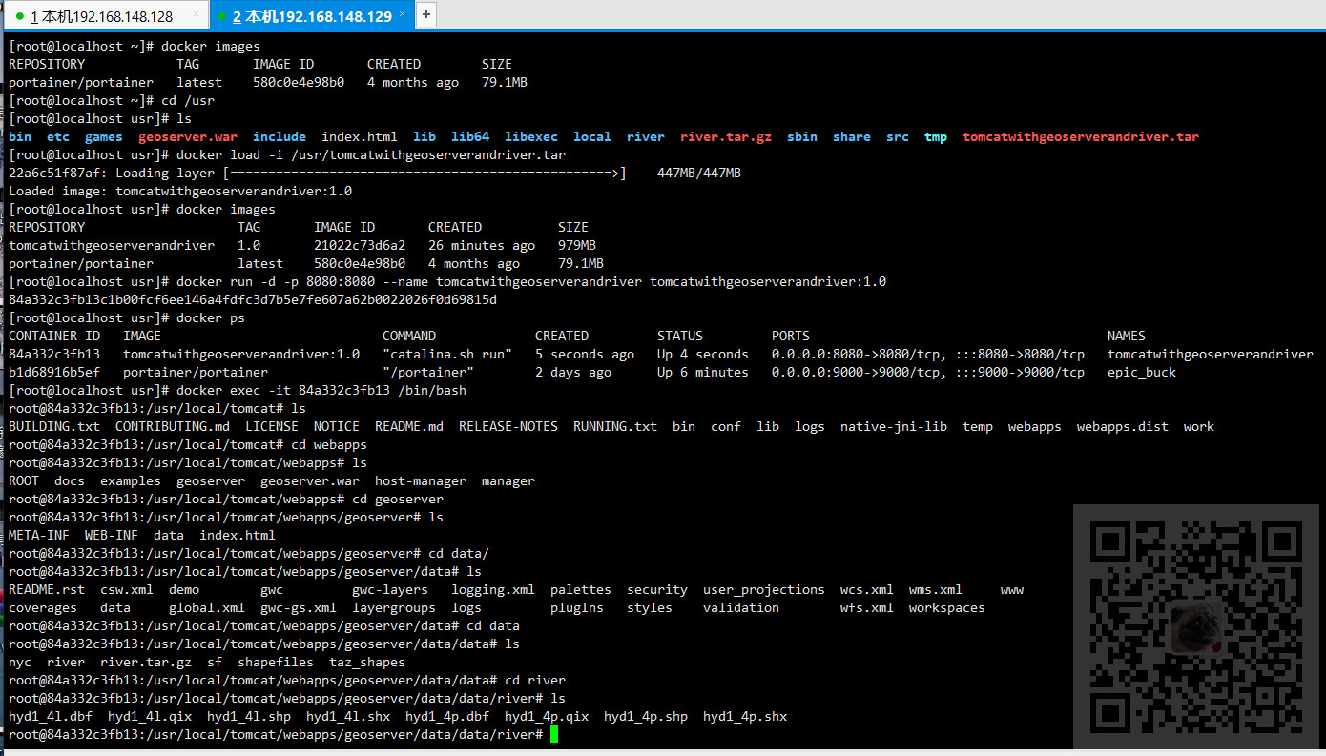Click the 'CONTAINER ID' column header
The image size is (1326, 756).
coord(54,336)
